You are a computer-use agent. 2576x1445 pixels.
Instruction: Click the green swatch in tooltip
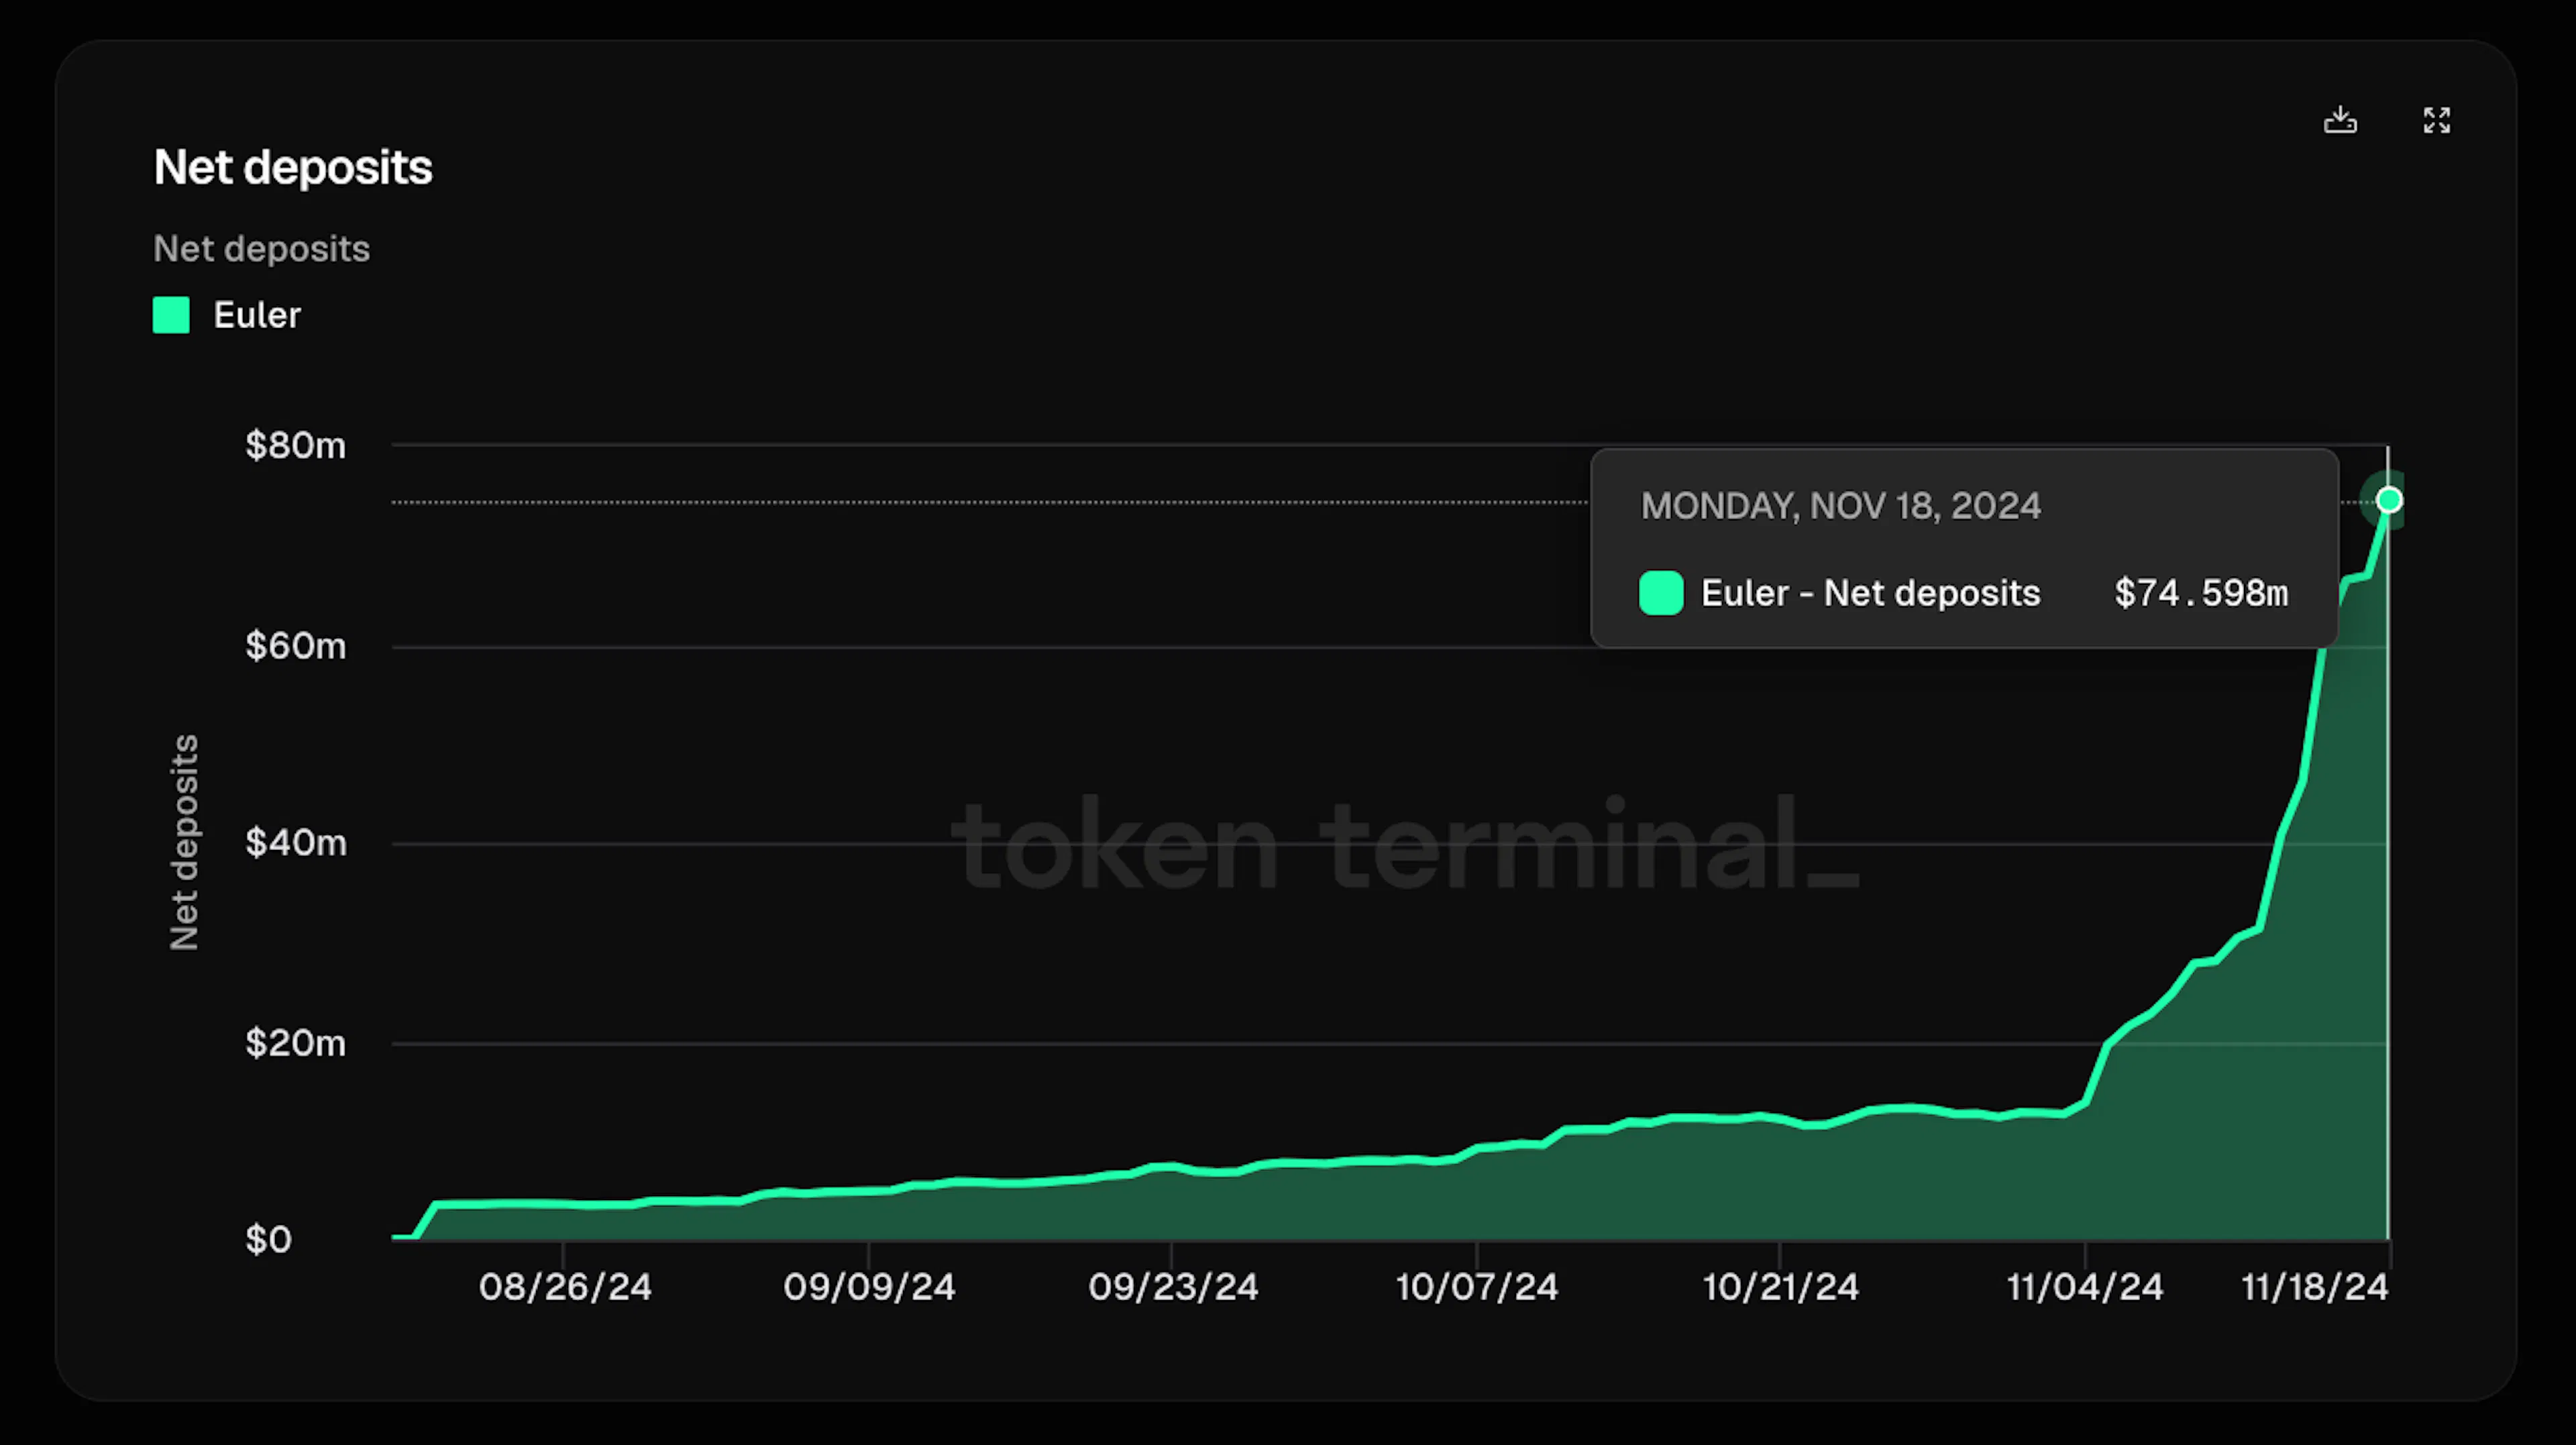(x=1661, y=593)
